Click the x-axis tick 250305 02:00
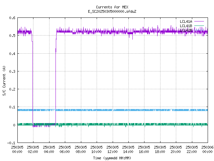This screenshot has height=161, width=214. pyautogui.click(x=33, y=149)
